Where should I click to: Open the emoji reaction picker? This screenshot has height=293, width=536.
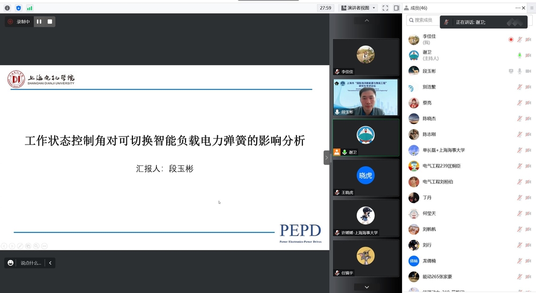10,262
